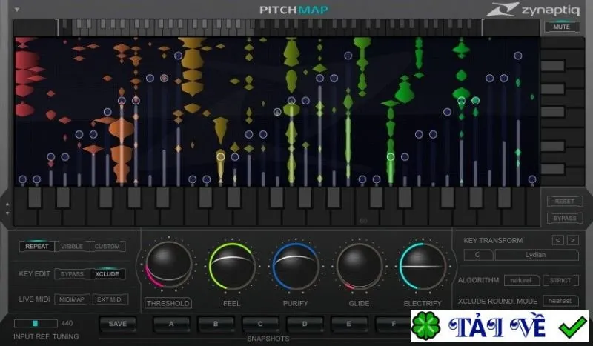Click the THRESHOLD label button

tap(168, 303)
